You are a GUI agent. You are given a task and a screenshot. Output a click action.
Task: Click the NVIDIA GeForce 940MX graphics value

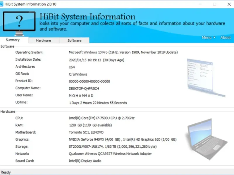tap(123, 140)
